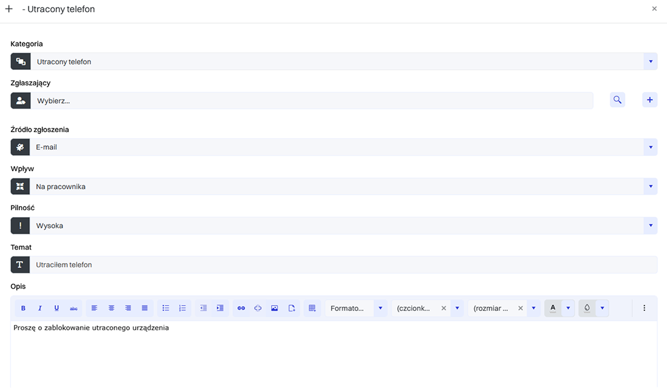Toggle italic formatting in the Opis editor
667x388 pixels.
click(40, 308)
